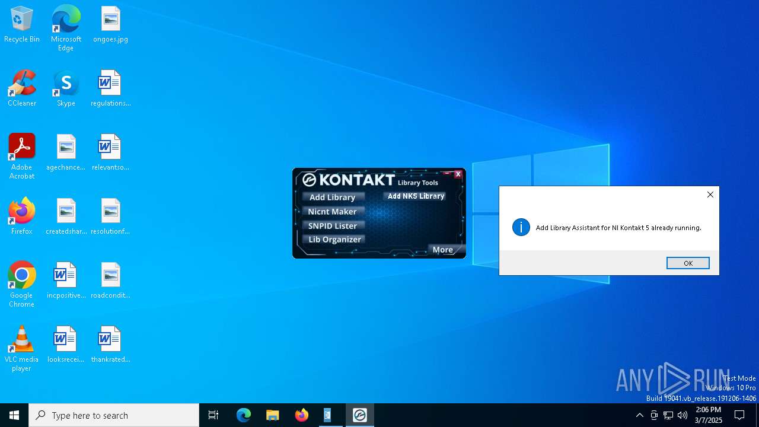The image size is (759, 427).
Task: Select the ongoes.jpg image file
Action: point(110,25)
